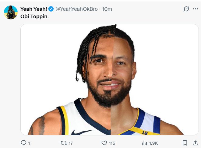The height and width of the screenshot is (148, 201).
Task: Click the like count 115
Action: tap(112, 143)
